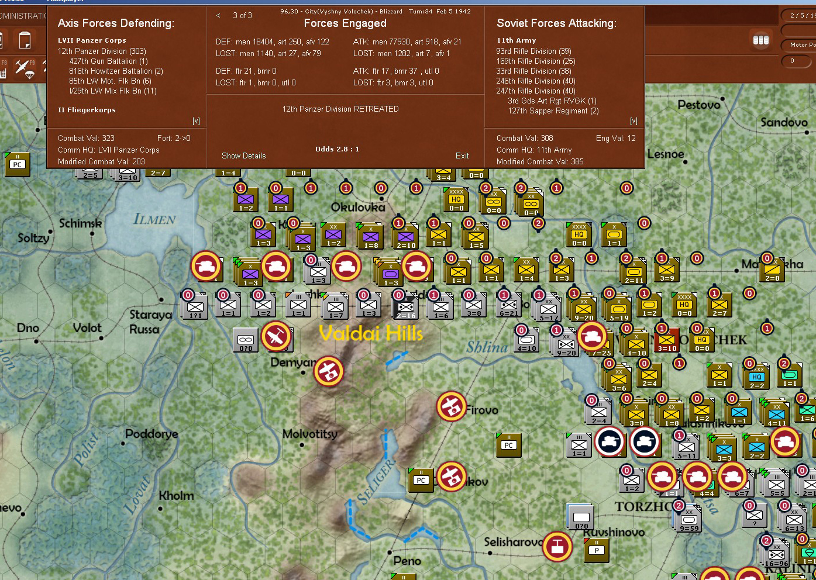Select the 6=21 unit counter
The width and height of the screenshot is (816, 580).
(509, 306)
